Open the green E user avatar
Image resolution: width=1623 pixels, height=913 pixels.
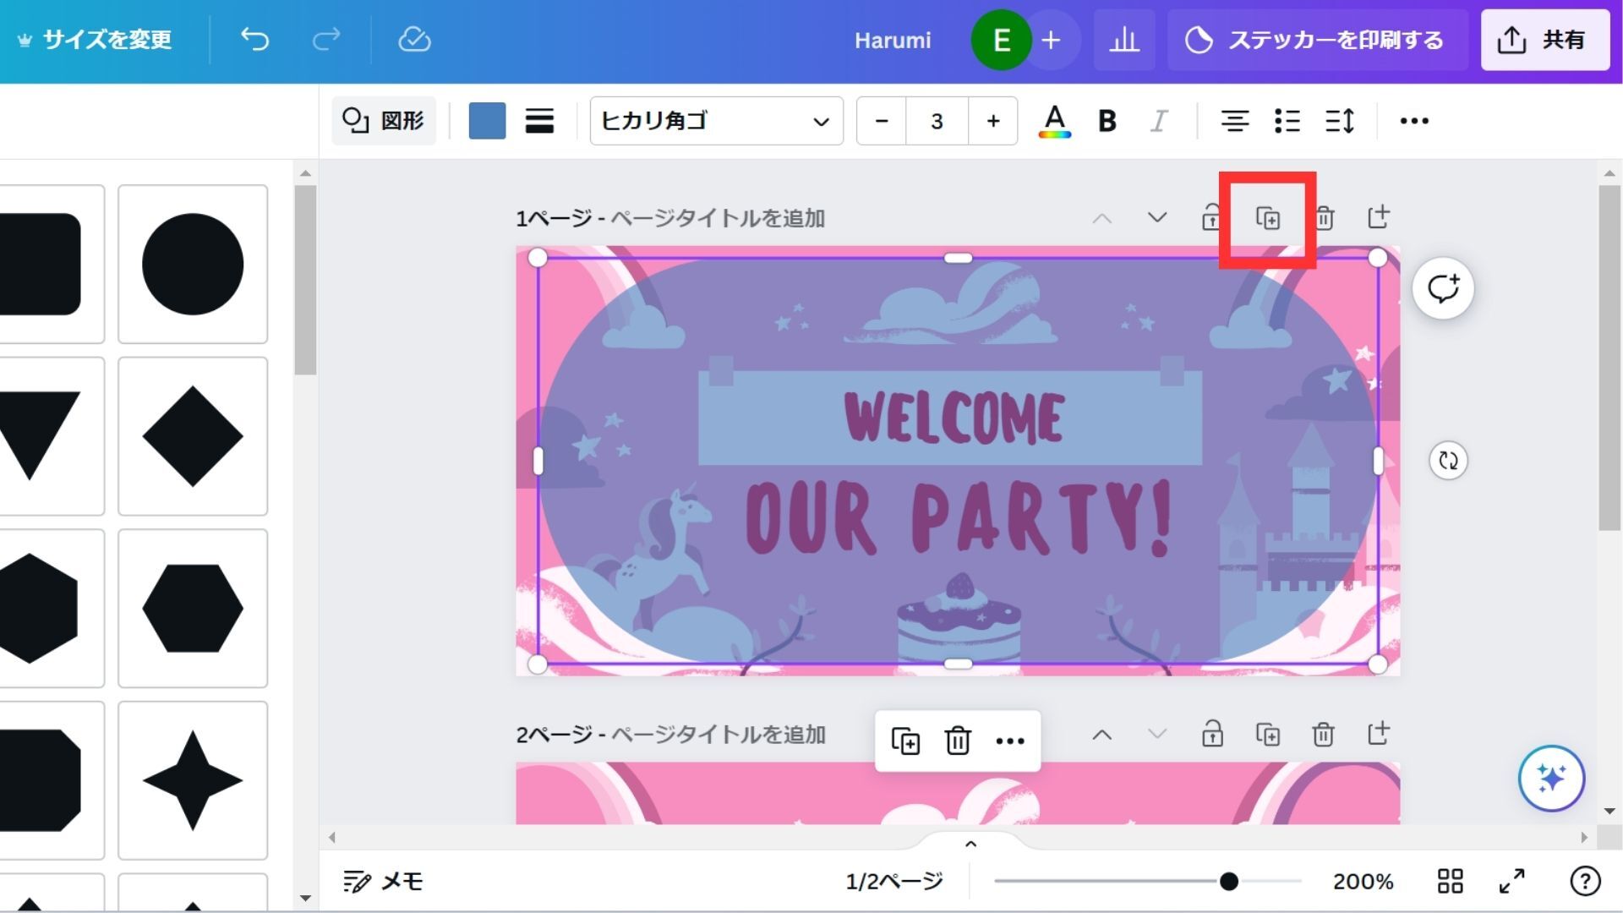1001,40
